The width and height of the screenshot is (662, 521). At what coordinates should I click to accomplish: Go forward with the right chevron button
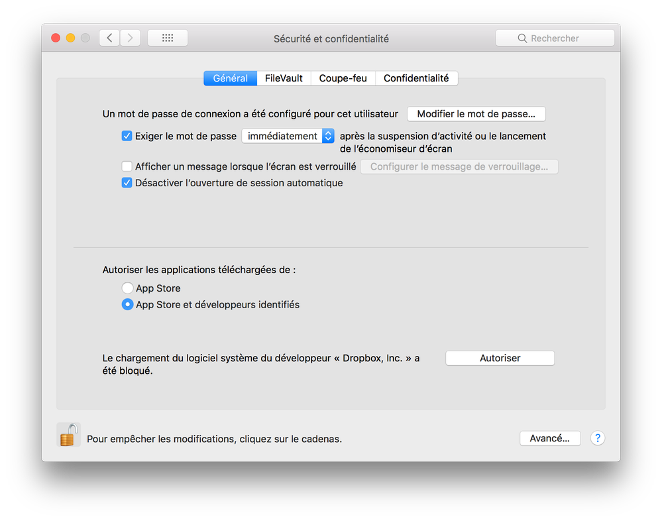tap(130, 38)
